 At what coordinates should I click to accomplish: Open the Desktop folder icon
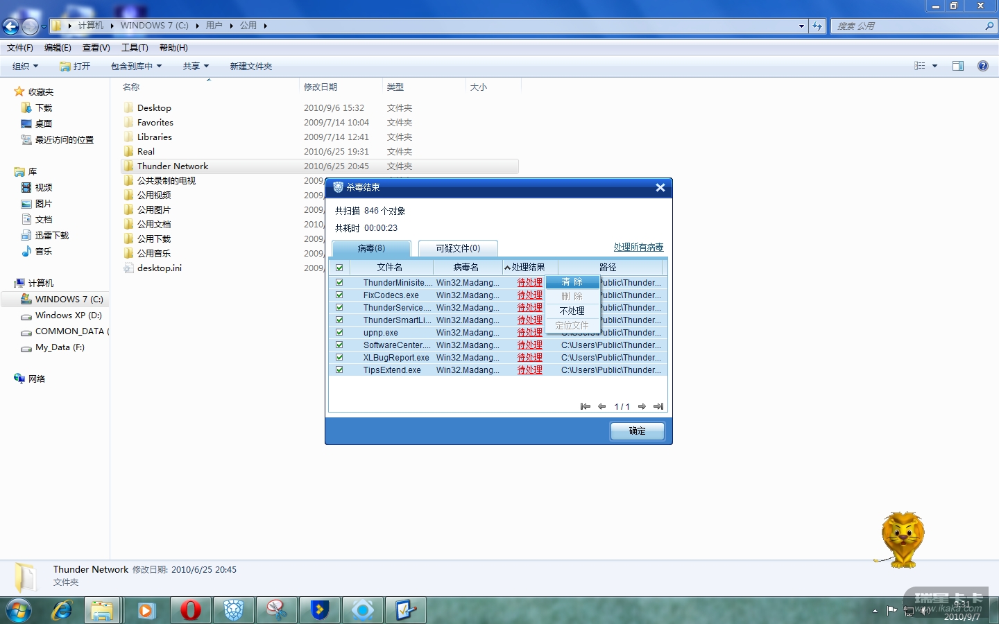(x=128, y=108)
